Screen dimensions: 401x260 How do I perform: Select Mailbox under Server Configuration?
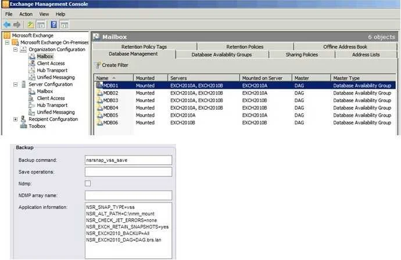45,91
